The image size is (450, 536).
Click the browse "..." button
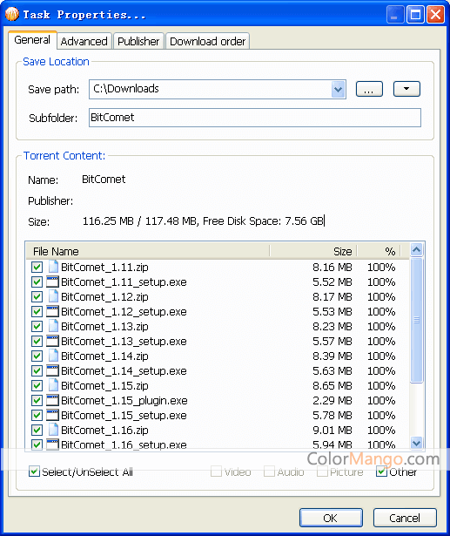(x=369, y=89)
